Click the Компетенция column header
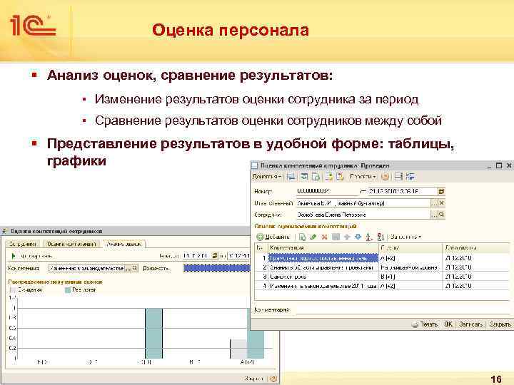Viewport: 514px width, 385px height. click(x=323, y=248)
